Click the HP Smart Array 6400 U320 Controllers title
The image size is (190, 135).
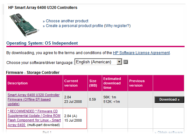tap(43, 8)
